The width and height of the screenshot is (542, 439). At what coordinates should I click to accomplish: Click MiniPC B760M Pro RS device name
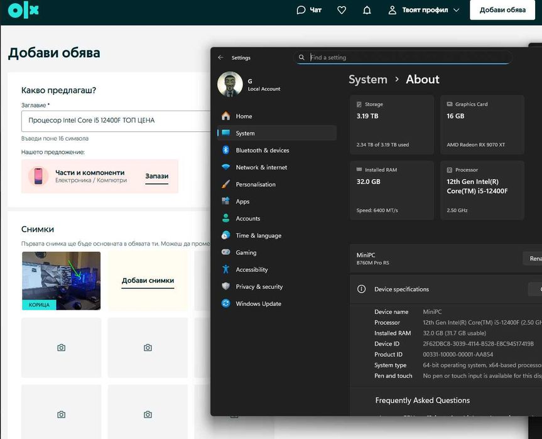point(372,258)
